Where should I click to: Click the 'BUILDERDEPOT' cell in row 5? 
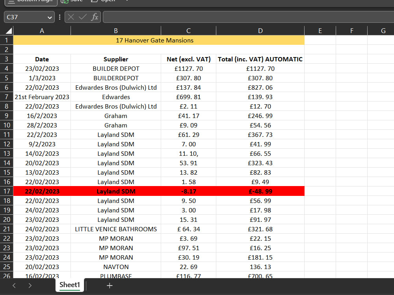116,78
